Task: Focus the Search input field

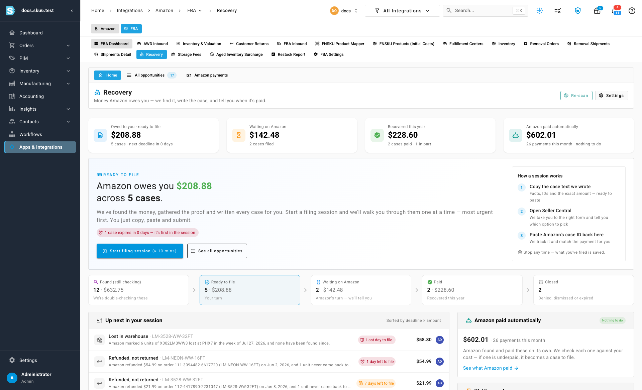Action: coord(486,11)
